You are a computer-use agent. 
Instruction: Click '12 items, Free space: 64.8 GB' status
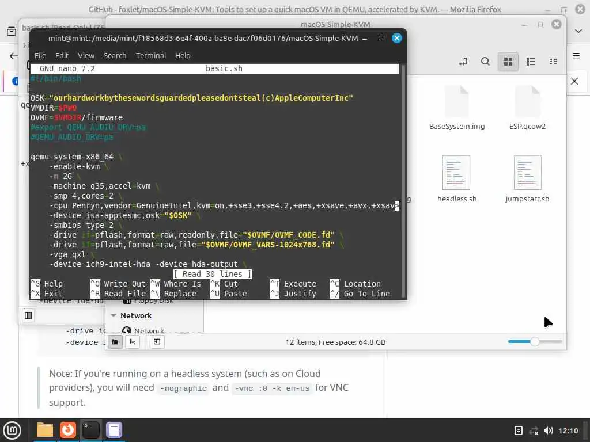tap(335, 342)
